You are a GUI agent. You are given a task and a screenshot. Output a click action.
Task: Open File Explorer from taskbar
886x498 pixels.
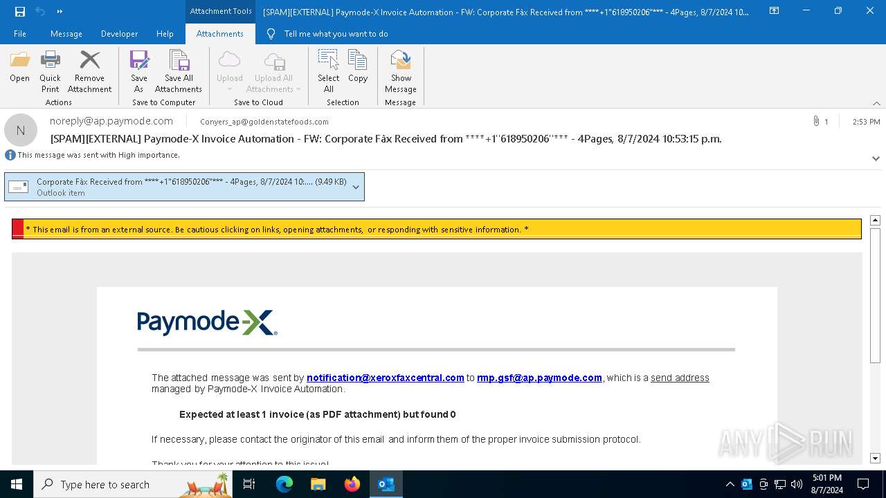(x=318, y=484)
